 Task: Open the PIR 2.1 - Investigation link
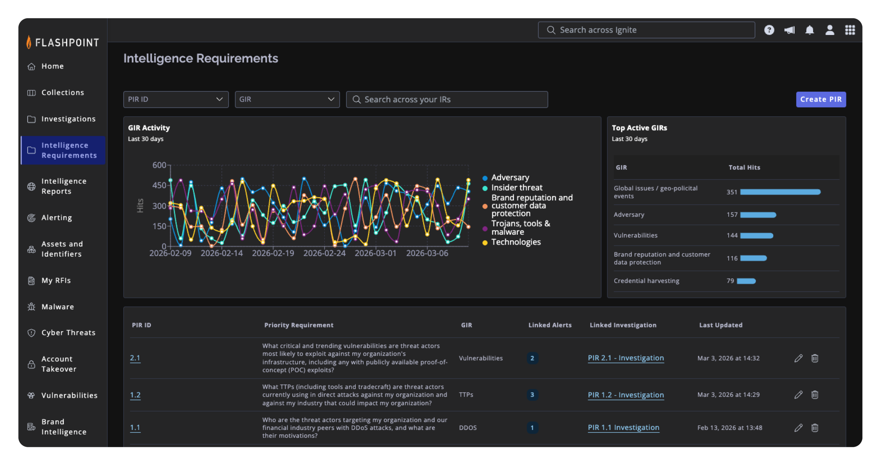tap(626, 358)
